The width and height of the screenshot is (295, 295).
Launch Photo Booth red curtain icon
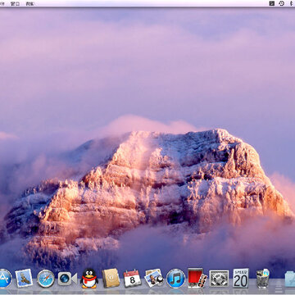click(197, 278)
